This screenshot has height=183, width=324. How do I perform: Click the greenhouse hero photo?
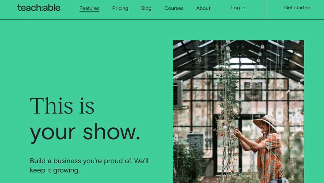click(238, 112)
